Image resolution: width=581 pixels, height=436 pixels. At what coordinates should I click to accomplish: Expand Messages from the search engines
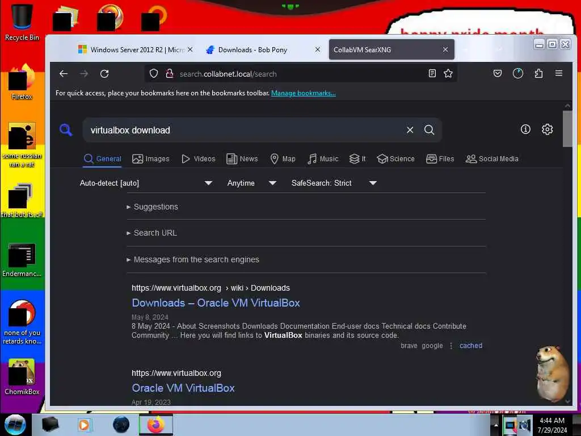click(x=193, y=259)
